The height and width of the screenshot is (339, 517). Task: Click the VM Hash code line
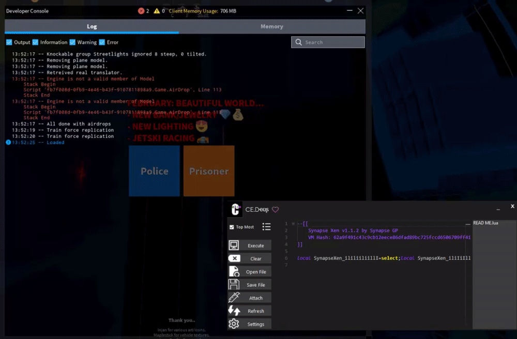(389, 238)
